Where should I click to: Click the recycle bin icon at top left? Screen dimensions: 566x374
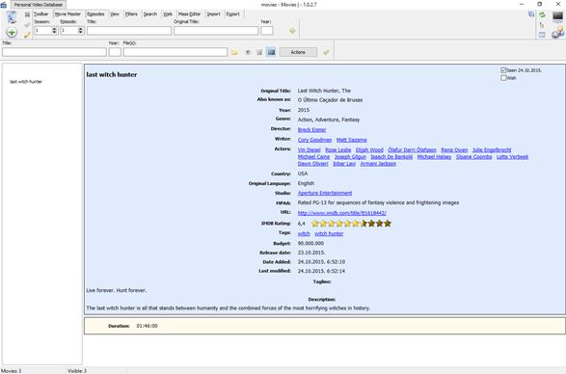12,17
